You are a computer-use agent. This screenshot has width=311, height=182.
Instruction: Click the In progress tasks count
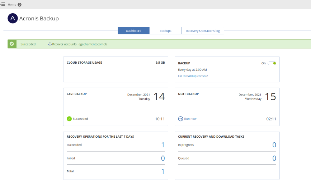[274, 145]
